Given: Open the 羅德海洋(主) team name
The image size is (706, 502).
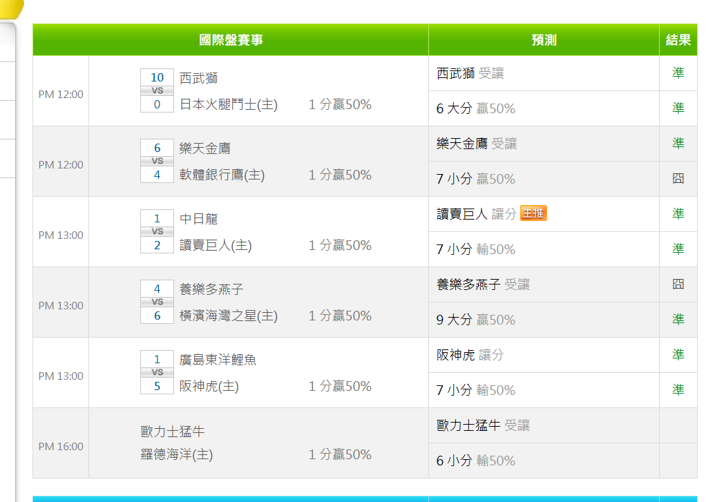Looking at the screenshot, I should [177, 455].
